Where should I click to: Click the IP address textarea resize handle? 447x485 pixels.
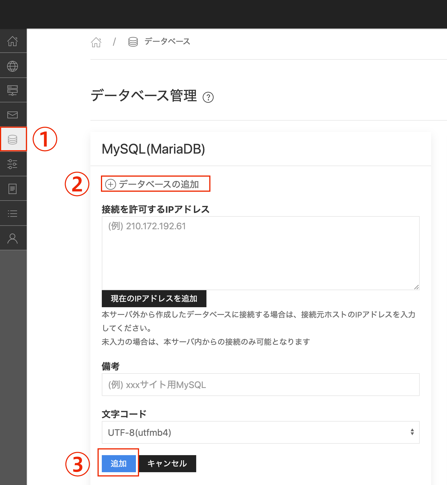coord(416,287)
